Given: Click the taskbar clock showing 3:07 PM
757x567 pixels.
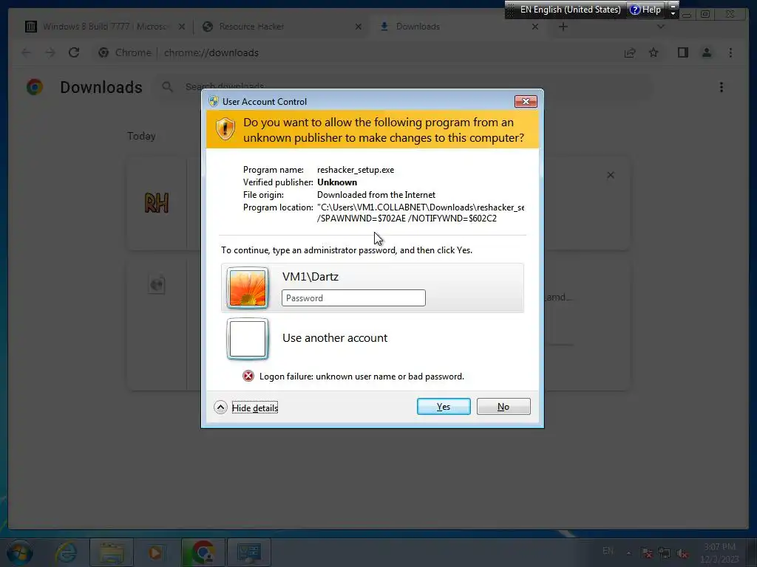Looking at the screenshot, I should (720, 553).
